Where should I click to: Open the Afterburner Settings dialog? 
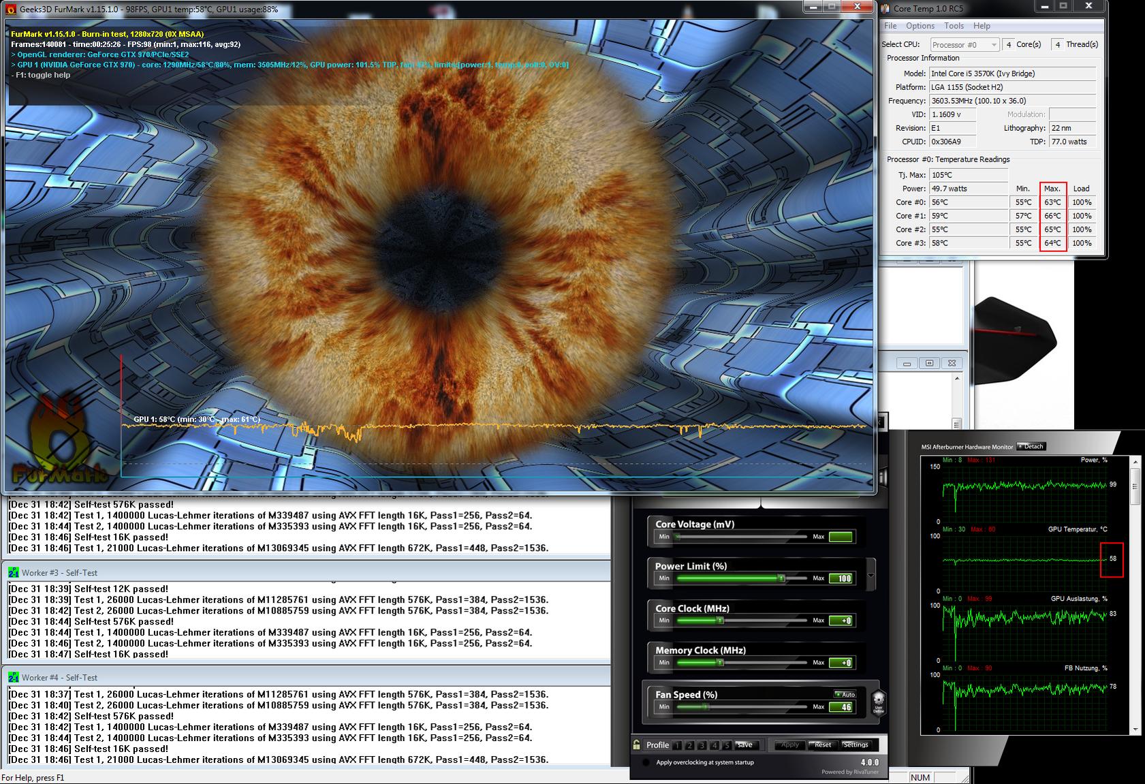point(856,745)
